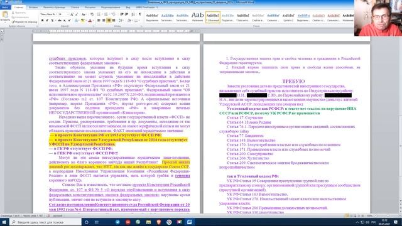Open the font color dropdown arrow

coord(94,20)
